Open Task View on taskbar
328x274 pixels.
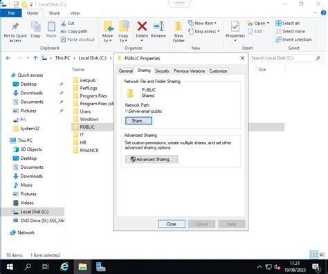[46, 267]
